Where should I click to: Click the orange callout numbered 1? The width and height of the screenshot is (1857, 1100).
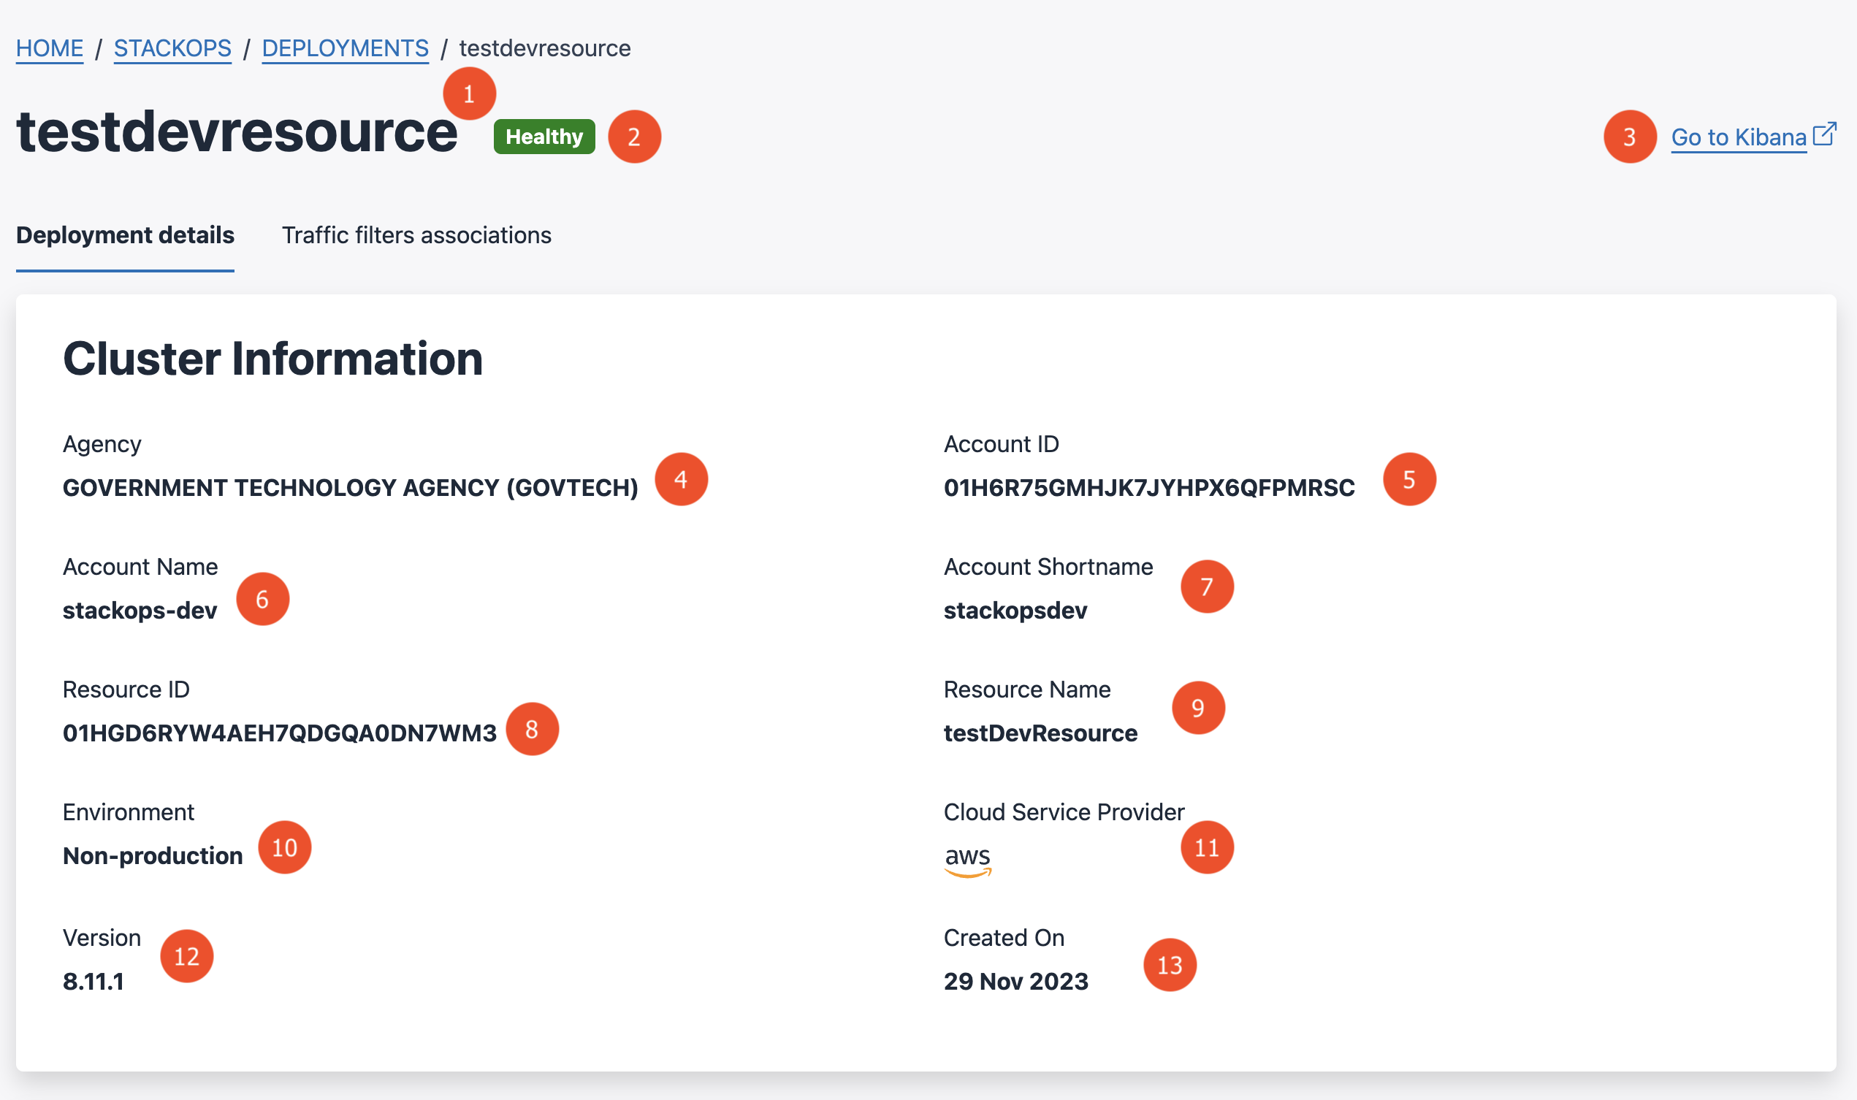(x=468, y=93)
